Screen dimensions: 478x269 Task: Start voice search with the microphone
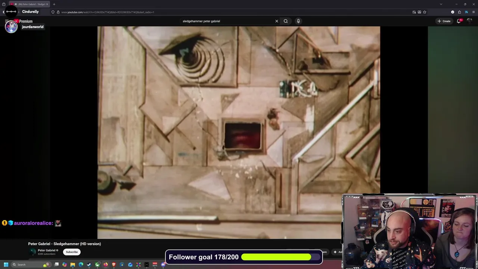298,21
